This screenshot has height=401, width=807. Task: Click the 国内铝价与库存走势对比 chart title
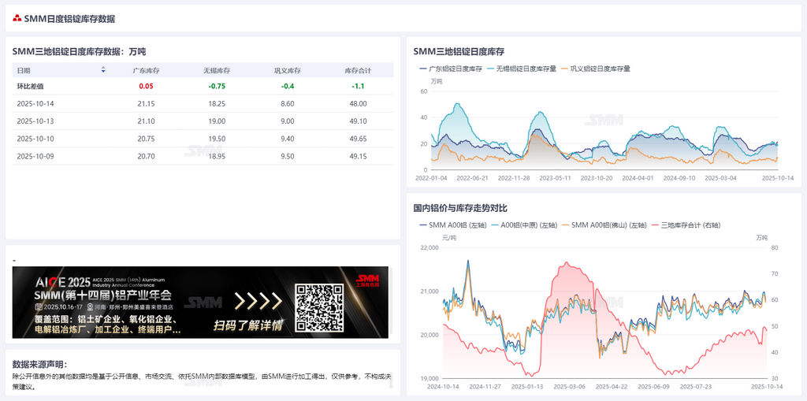460,208
